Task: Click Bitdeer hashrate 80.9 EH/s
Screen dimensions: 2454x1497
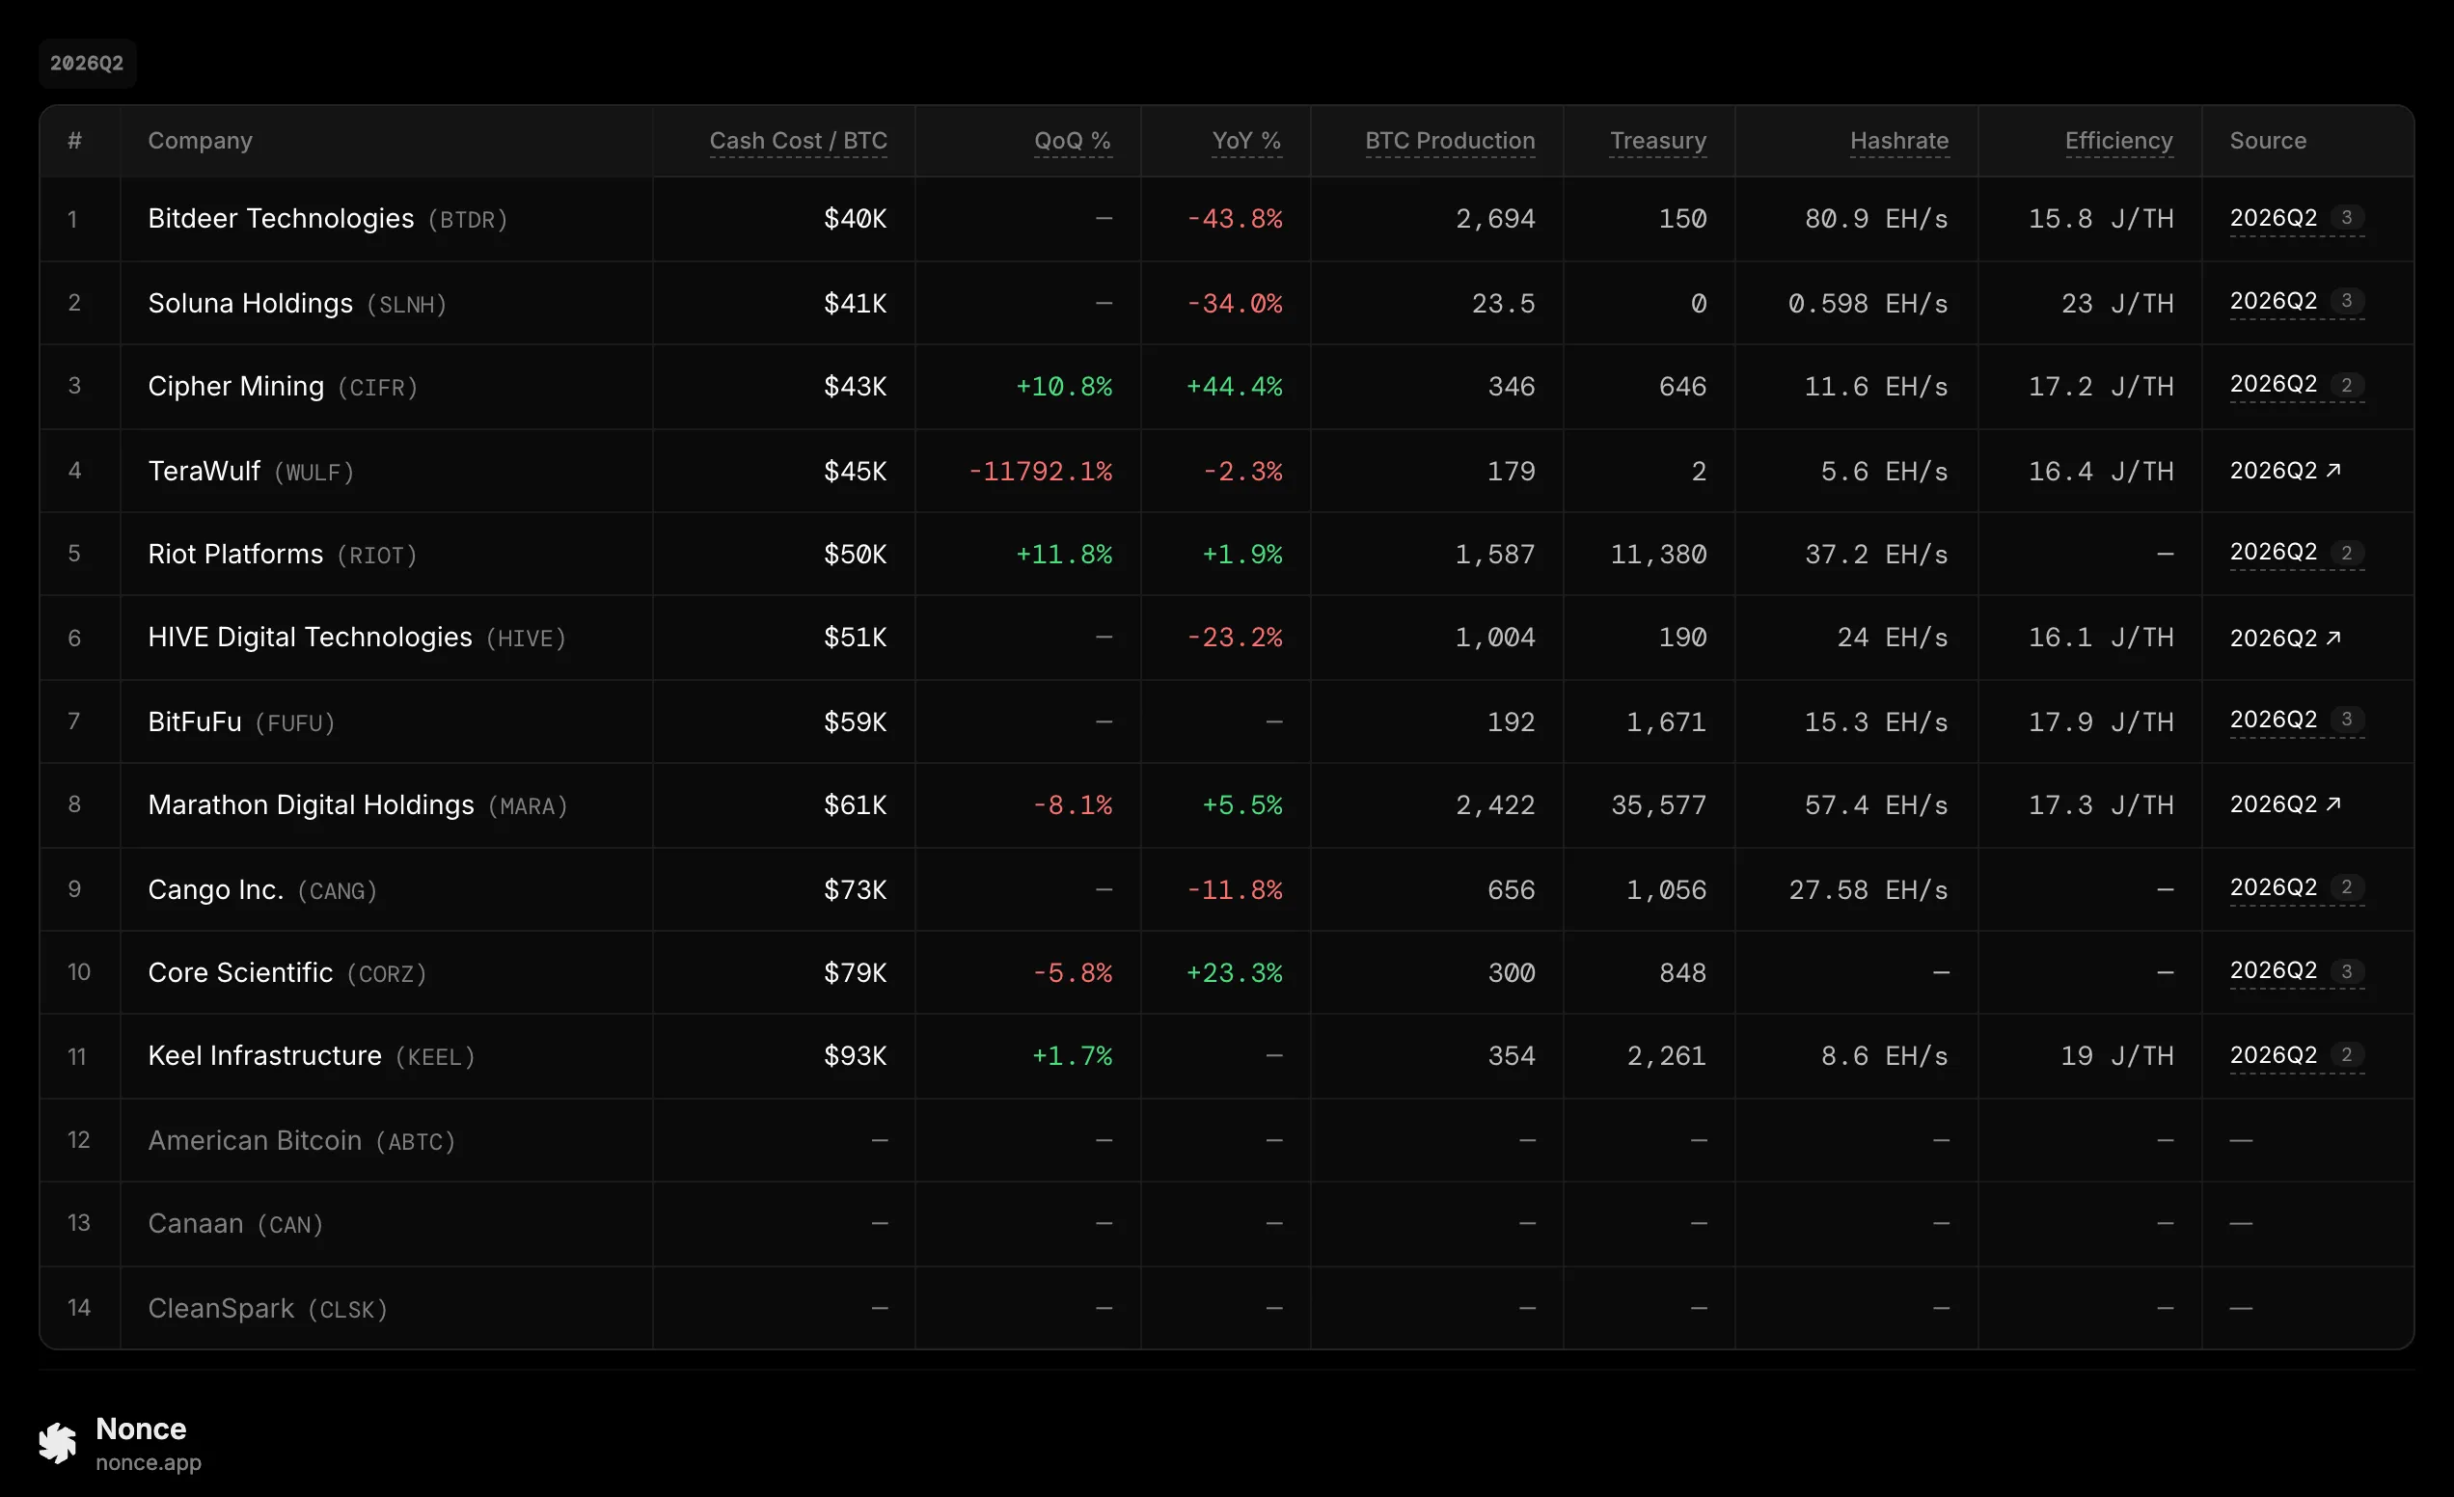Action: 1876,218
